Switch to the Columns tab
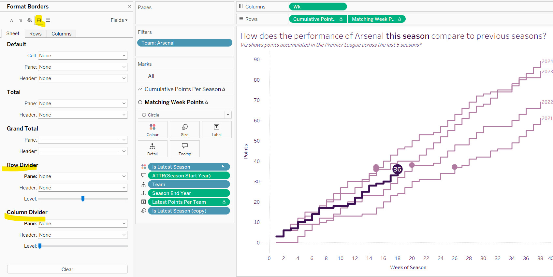 (x=61, y=34)
